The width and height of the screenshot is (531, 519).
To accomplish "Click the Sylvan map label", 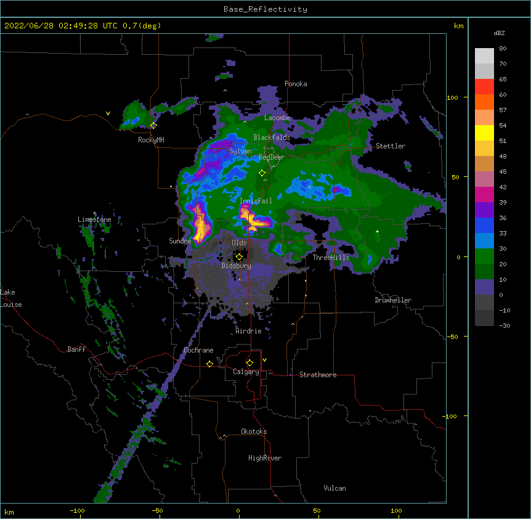I will coord(240,151).
